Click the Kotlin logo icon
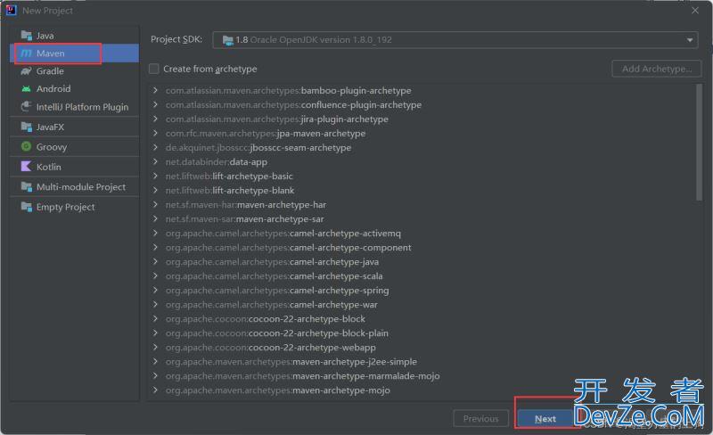The image size is (713, 435). pyautogui.click(x=26, y=167)
